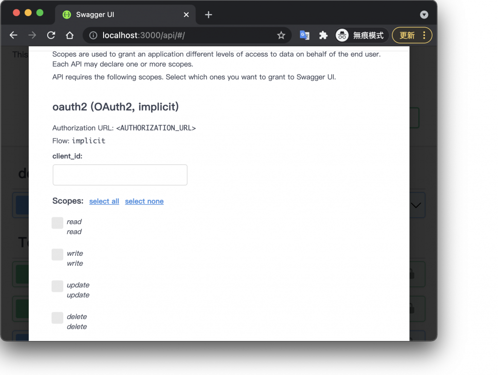
Task: Expand the section chevron behind the dialog
Action: click(x=416, y=205)
